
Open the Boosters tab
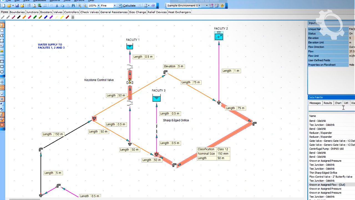46,12
